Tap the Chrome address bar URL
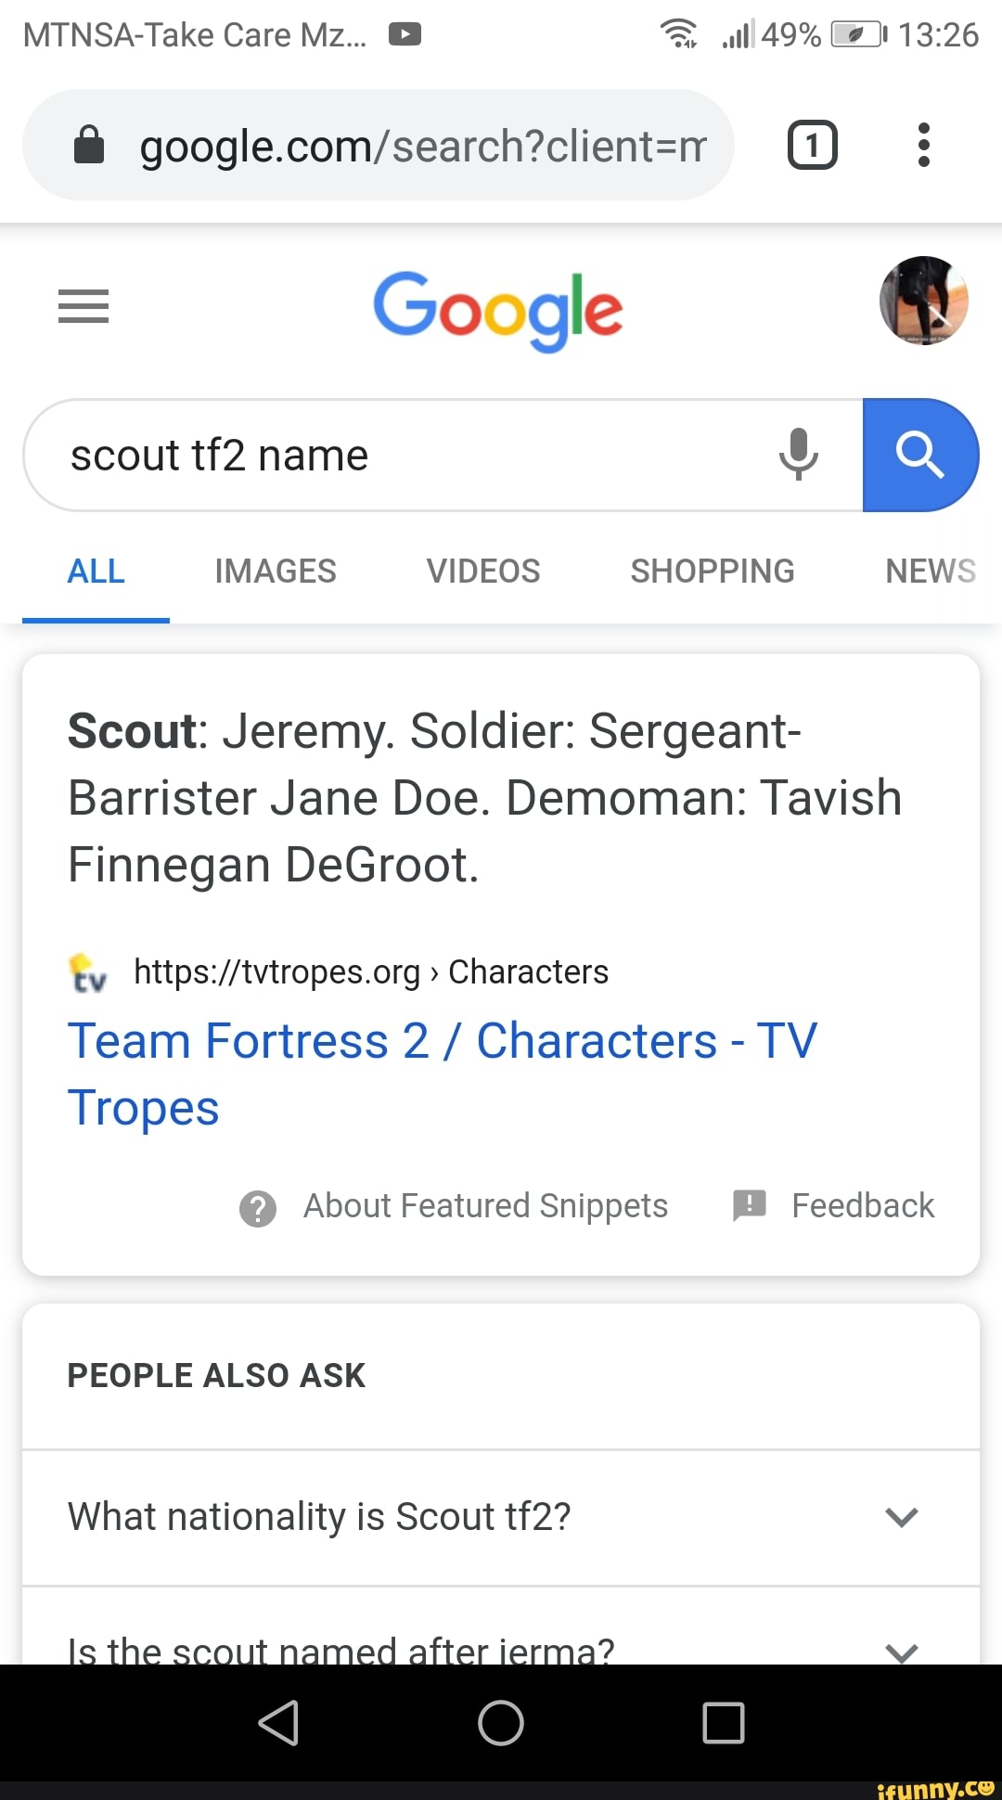 [x=422, y=146]
